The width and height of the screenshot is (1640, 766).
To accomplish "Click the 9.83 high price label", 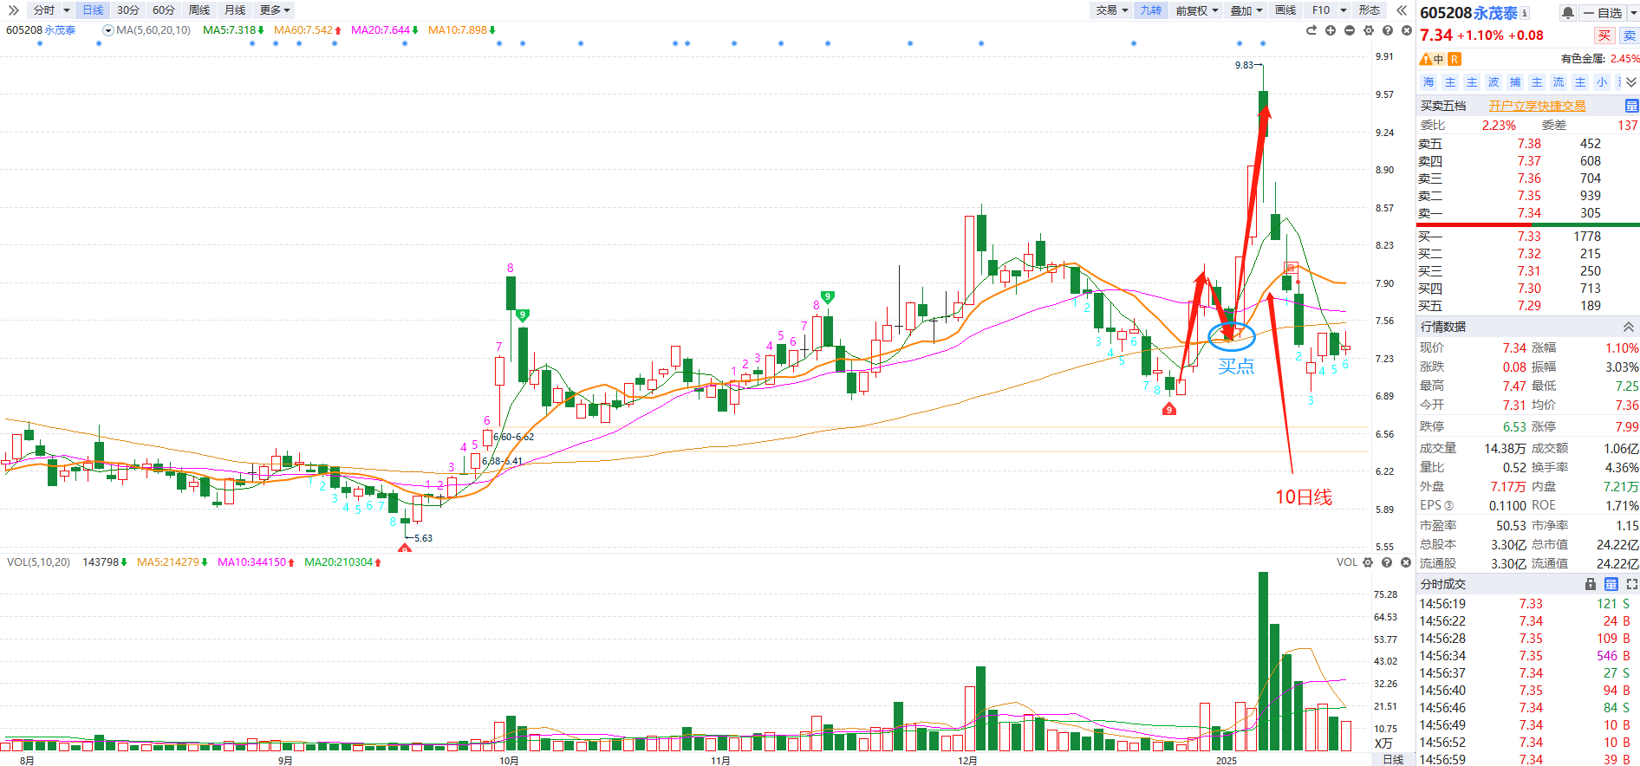I will point(1244,65).
